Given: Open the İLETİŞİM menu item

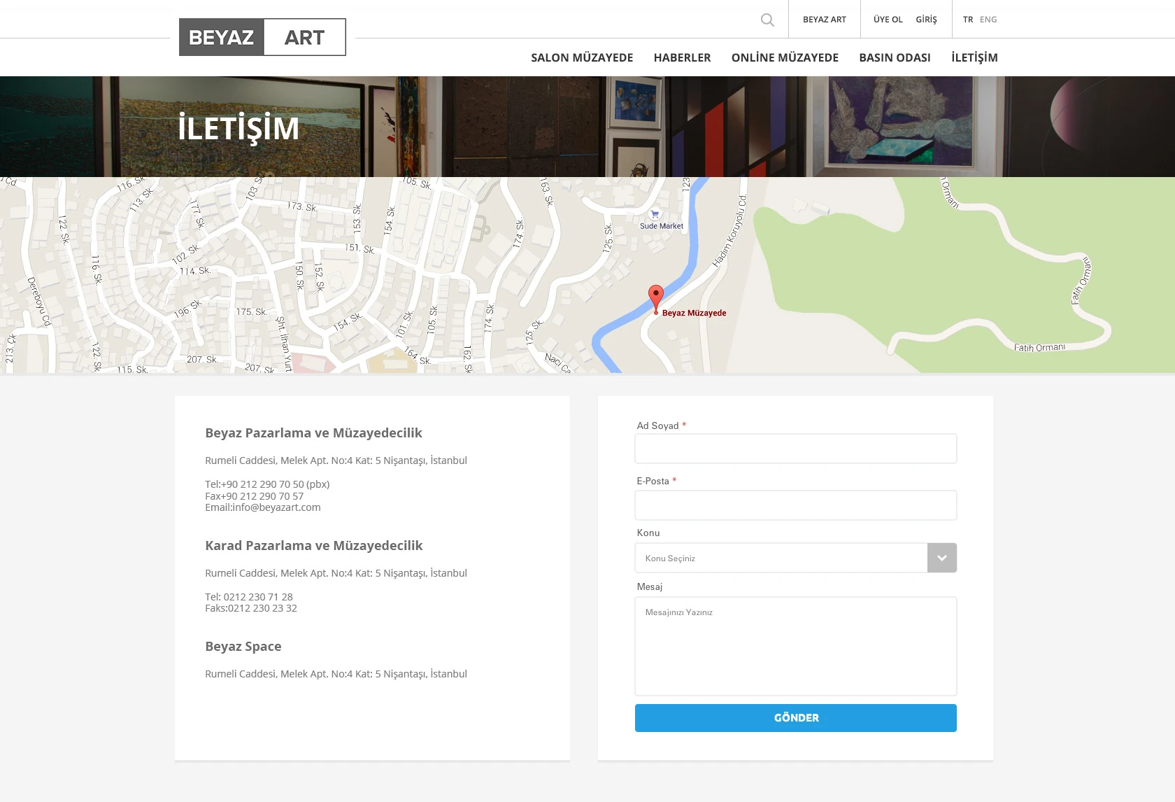Looking at the screenshot, I should click(x=974, y=57).
